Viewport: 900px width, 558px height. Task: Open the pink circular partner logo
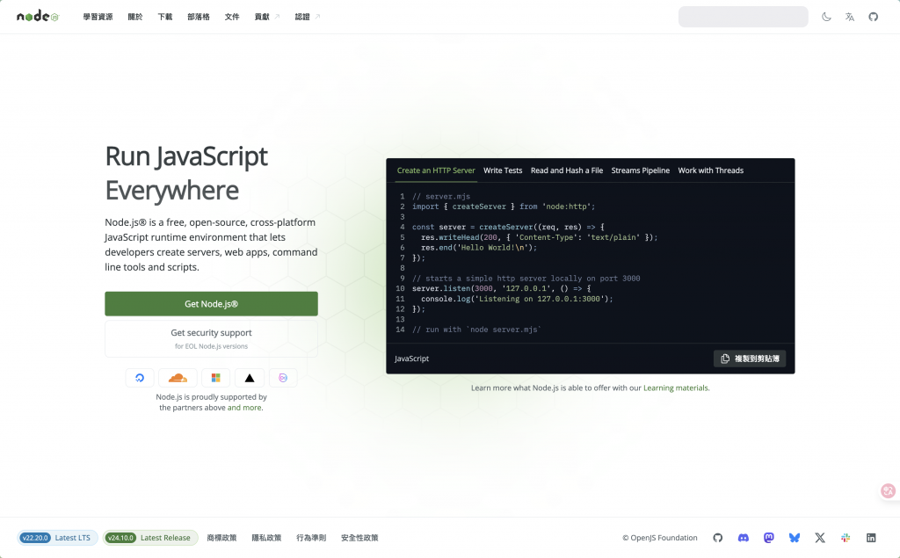[x=283, y=378]
